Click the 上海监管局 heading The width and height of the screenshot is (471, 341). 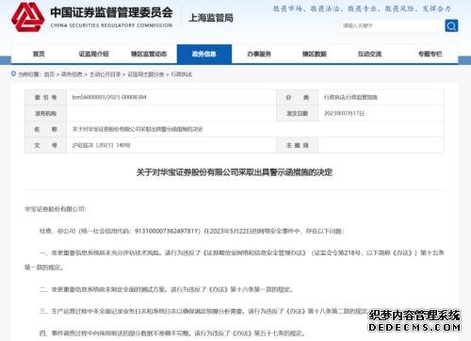(211, 18)
